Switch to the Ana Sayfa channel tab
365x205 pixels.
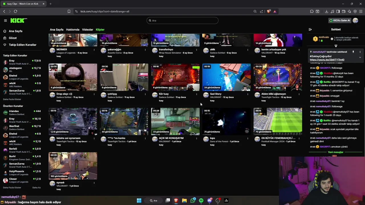tap(56, 30)
